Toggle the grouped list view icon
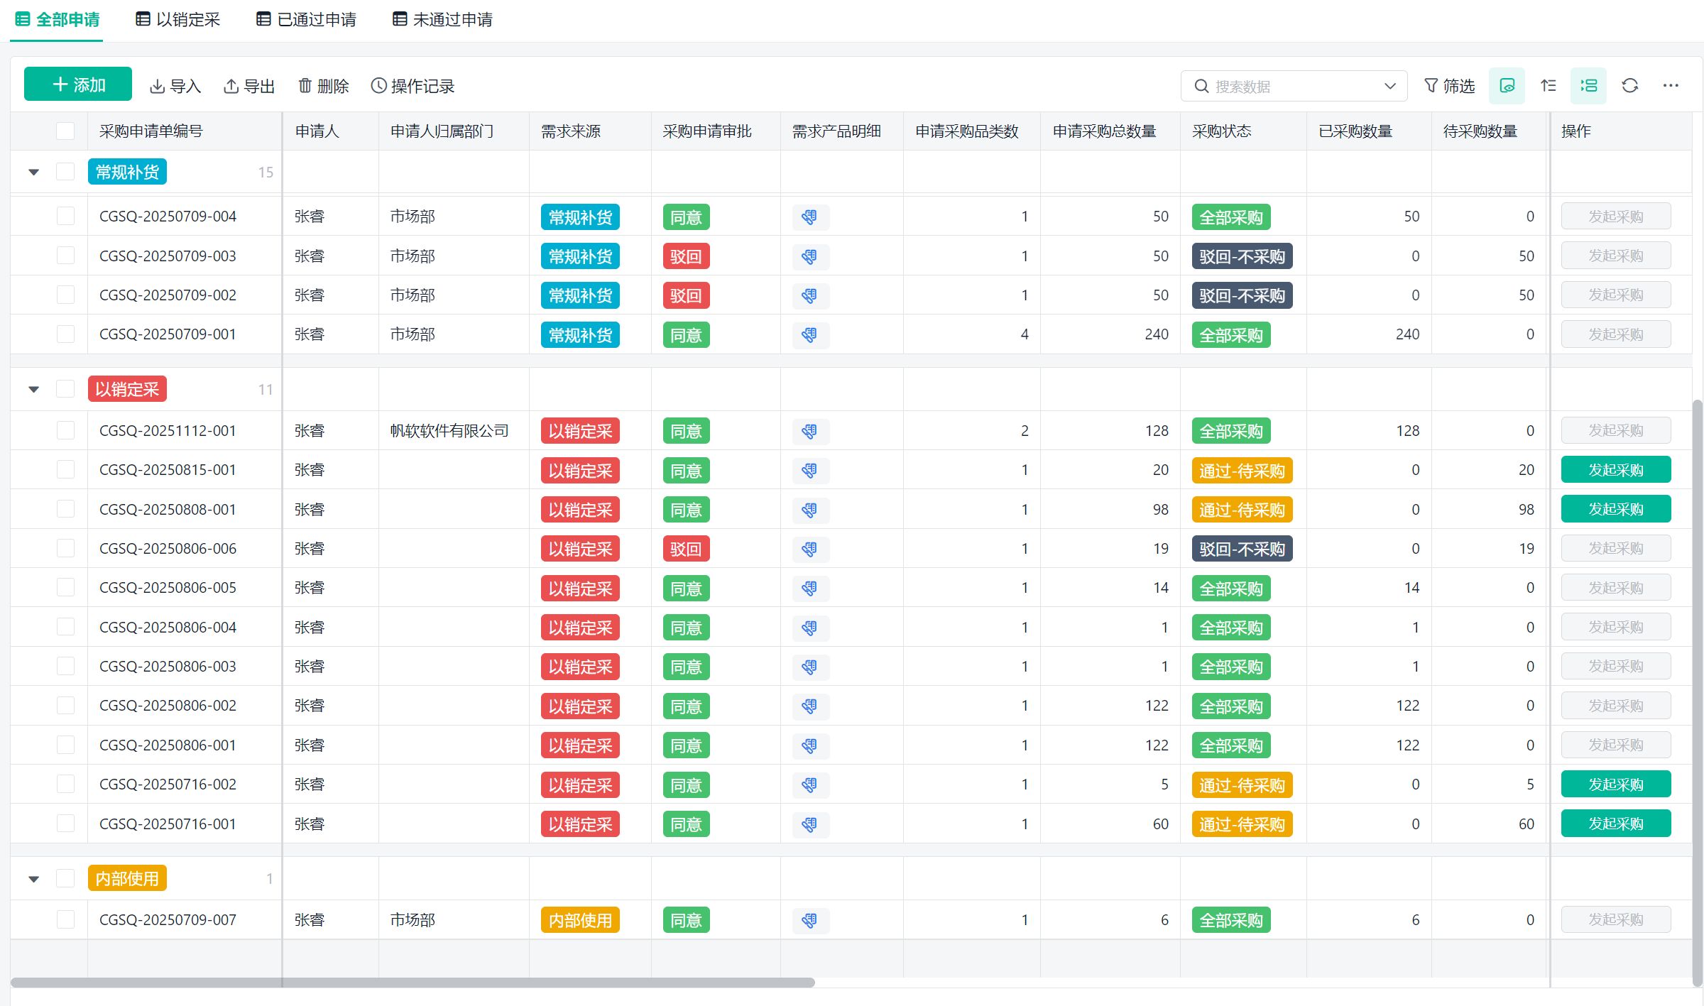Screen dimensions: 1704x1006 click(x=1588, y=86)
